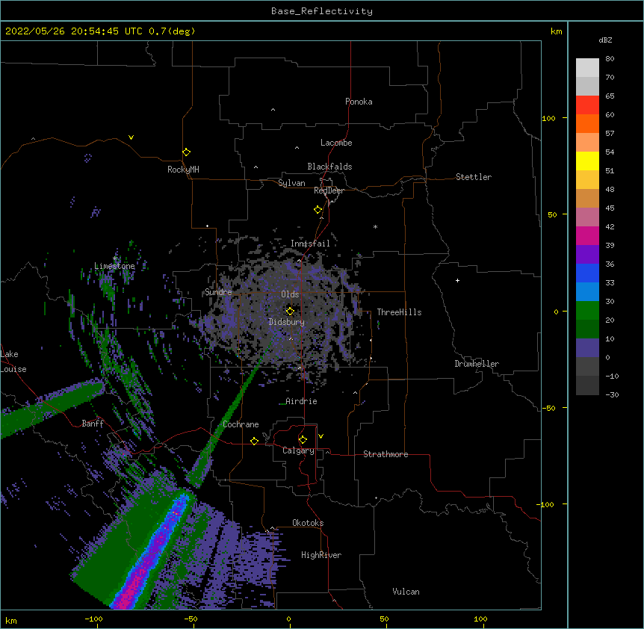Select the Innisfail label
Viewport: 644px width, 629px height.
point(310,244)
